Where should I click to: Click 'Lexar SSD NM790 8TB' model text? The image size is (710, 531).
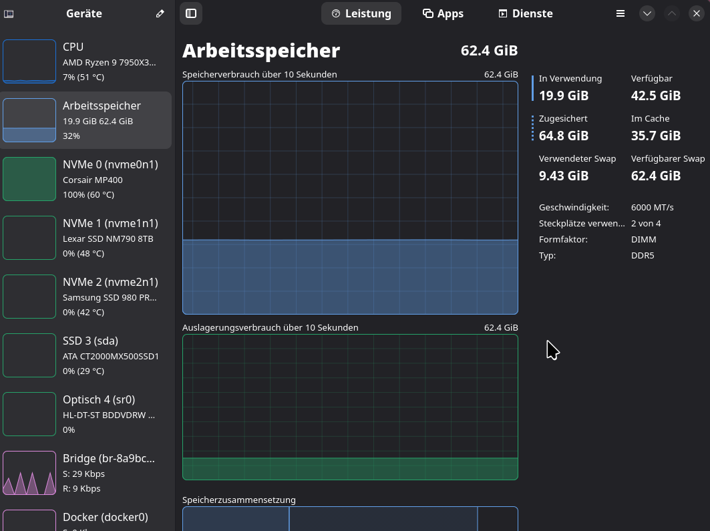(x=108, y=238)
